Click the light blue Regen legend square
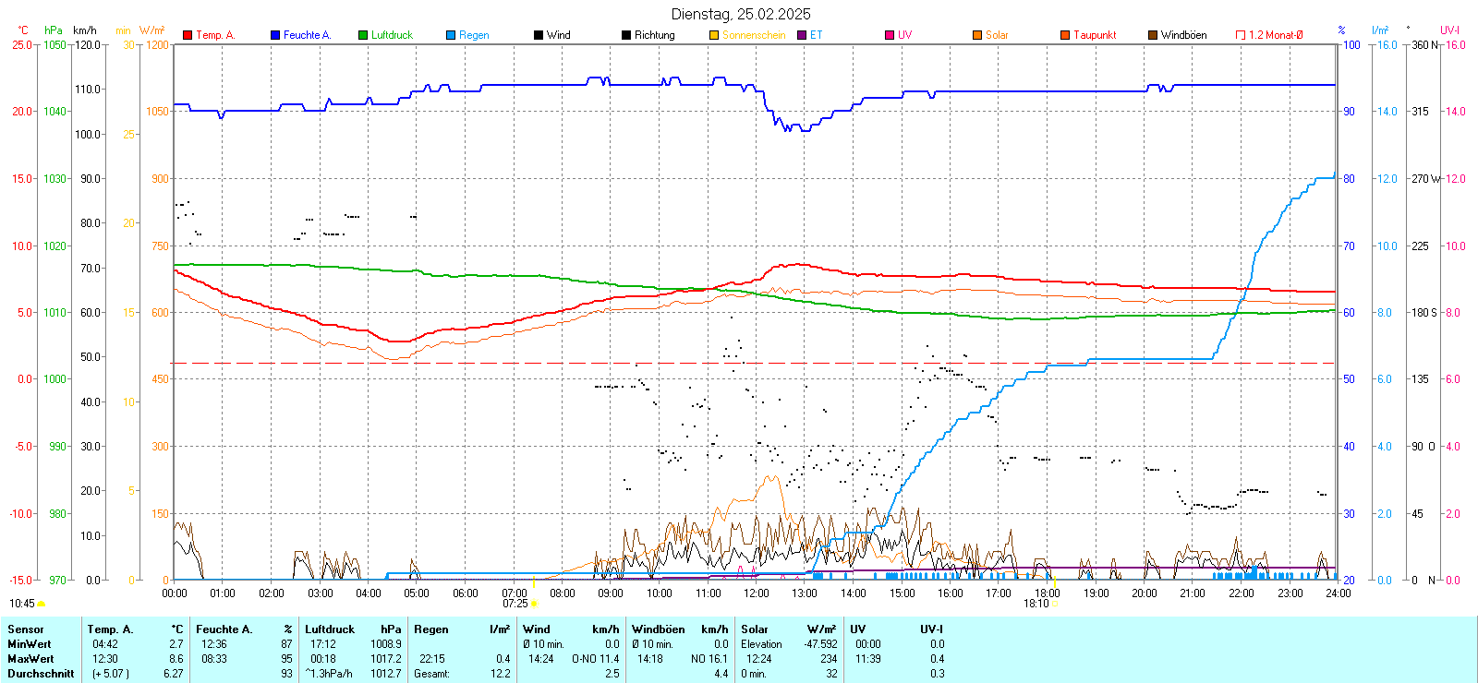 coord(451,35)
